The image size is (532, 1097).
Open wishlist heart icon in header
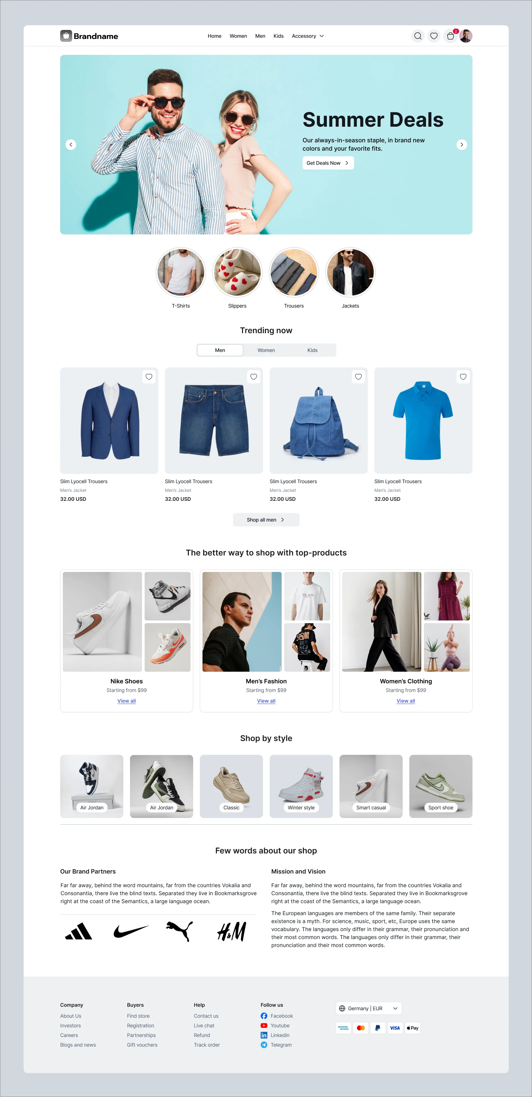pyautogui.click(x=434, y=36)
